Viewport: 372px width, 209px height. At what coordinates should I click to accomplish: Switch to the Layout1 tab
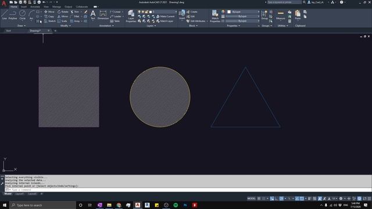[19, 194]
